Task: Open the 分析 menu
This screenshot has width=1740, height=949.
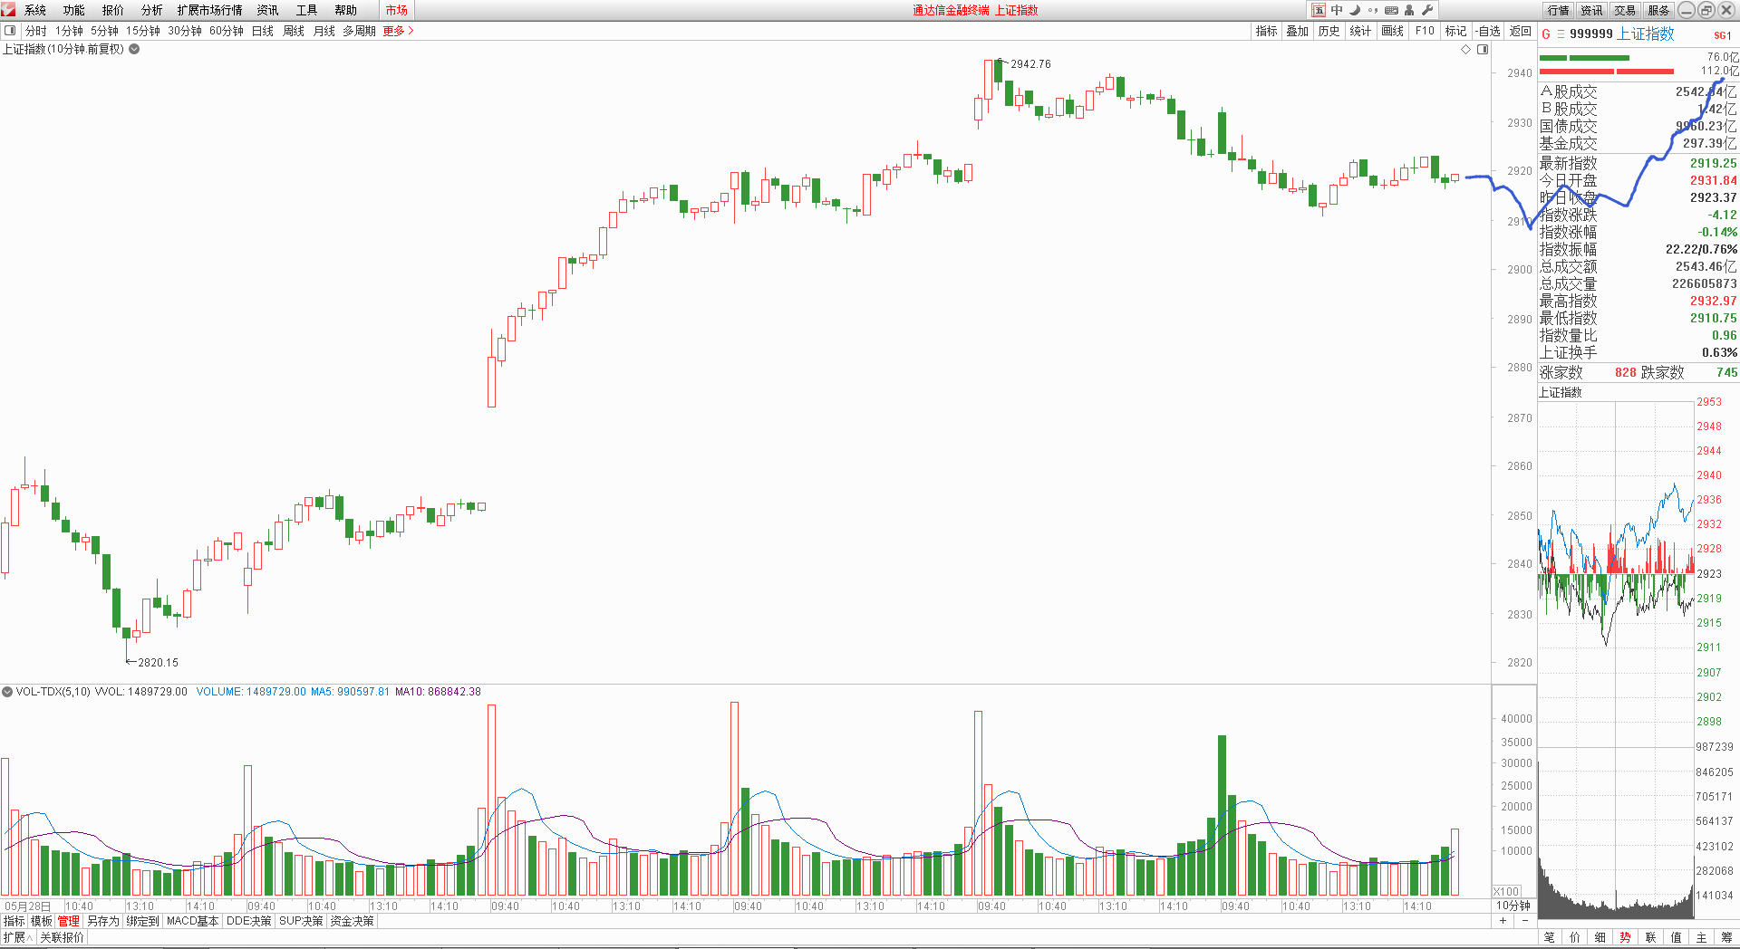Action: pyautogui.click(x=151, y=10)
